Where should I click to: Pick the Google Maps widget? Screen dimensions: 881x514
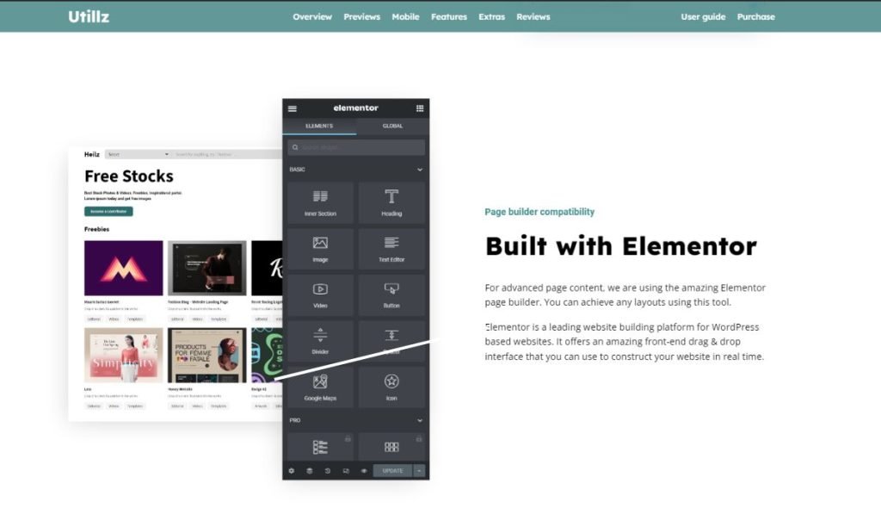tap(320, 387)
